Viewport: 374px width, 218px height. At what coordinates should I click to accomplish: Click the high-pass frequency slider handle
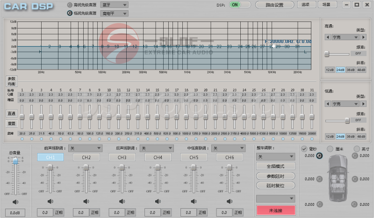(327, 54)
